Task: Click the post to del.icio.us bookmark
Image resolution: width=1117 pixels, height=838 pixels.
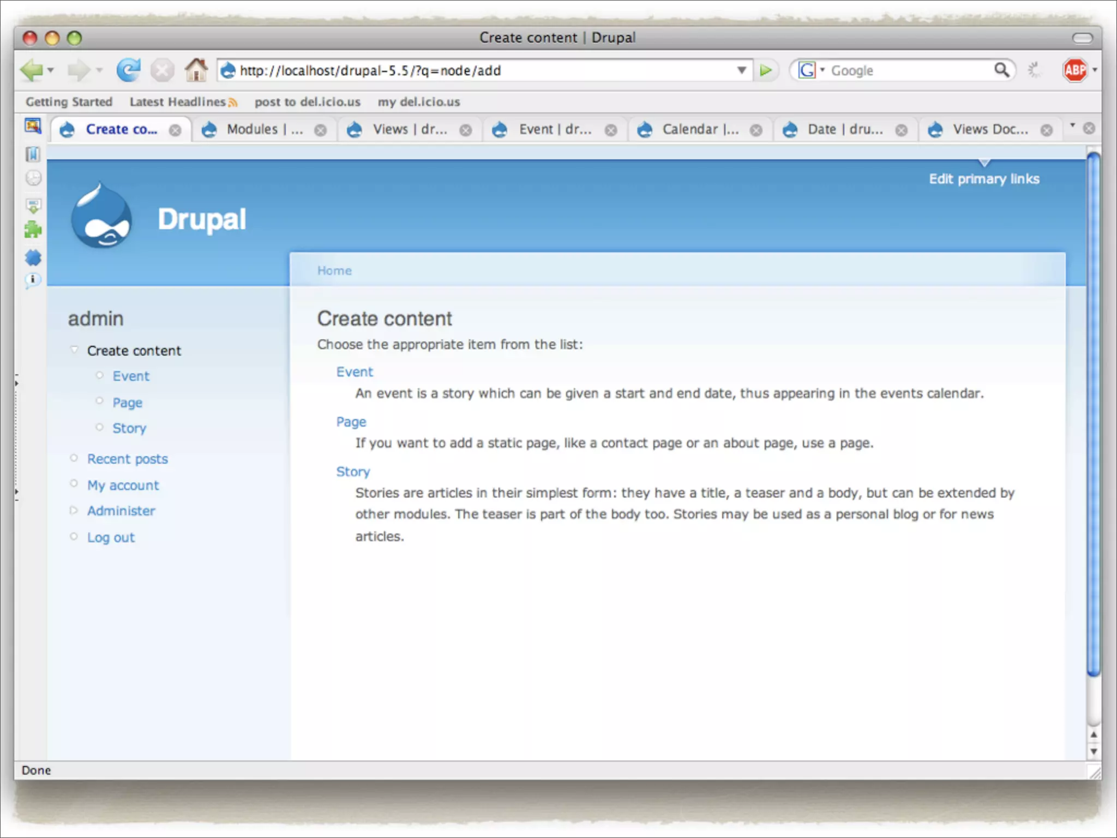Action: (x=307, y=102)
